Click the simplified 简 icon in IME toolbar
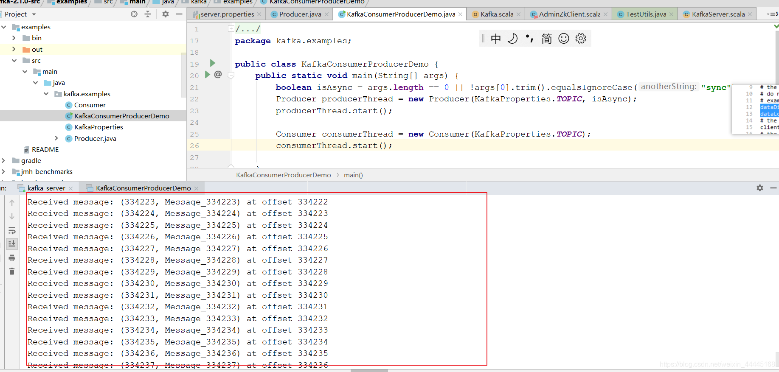Image resolution: width=779 pixels, height=372 pixels. coord(547,39)
